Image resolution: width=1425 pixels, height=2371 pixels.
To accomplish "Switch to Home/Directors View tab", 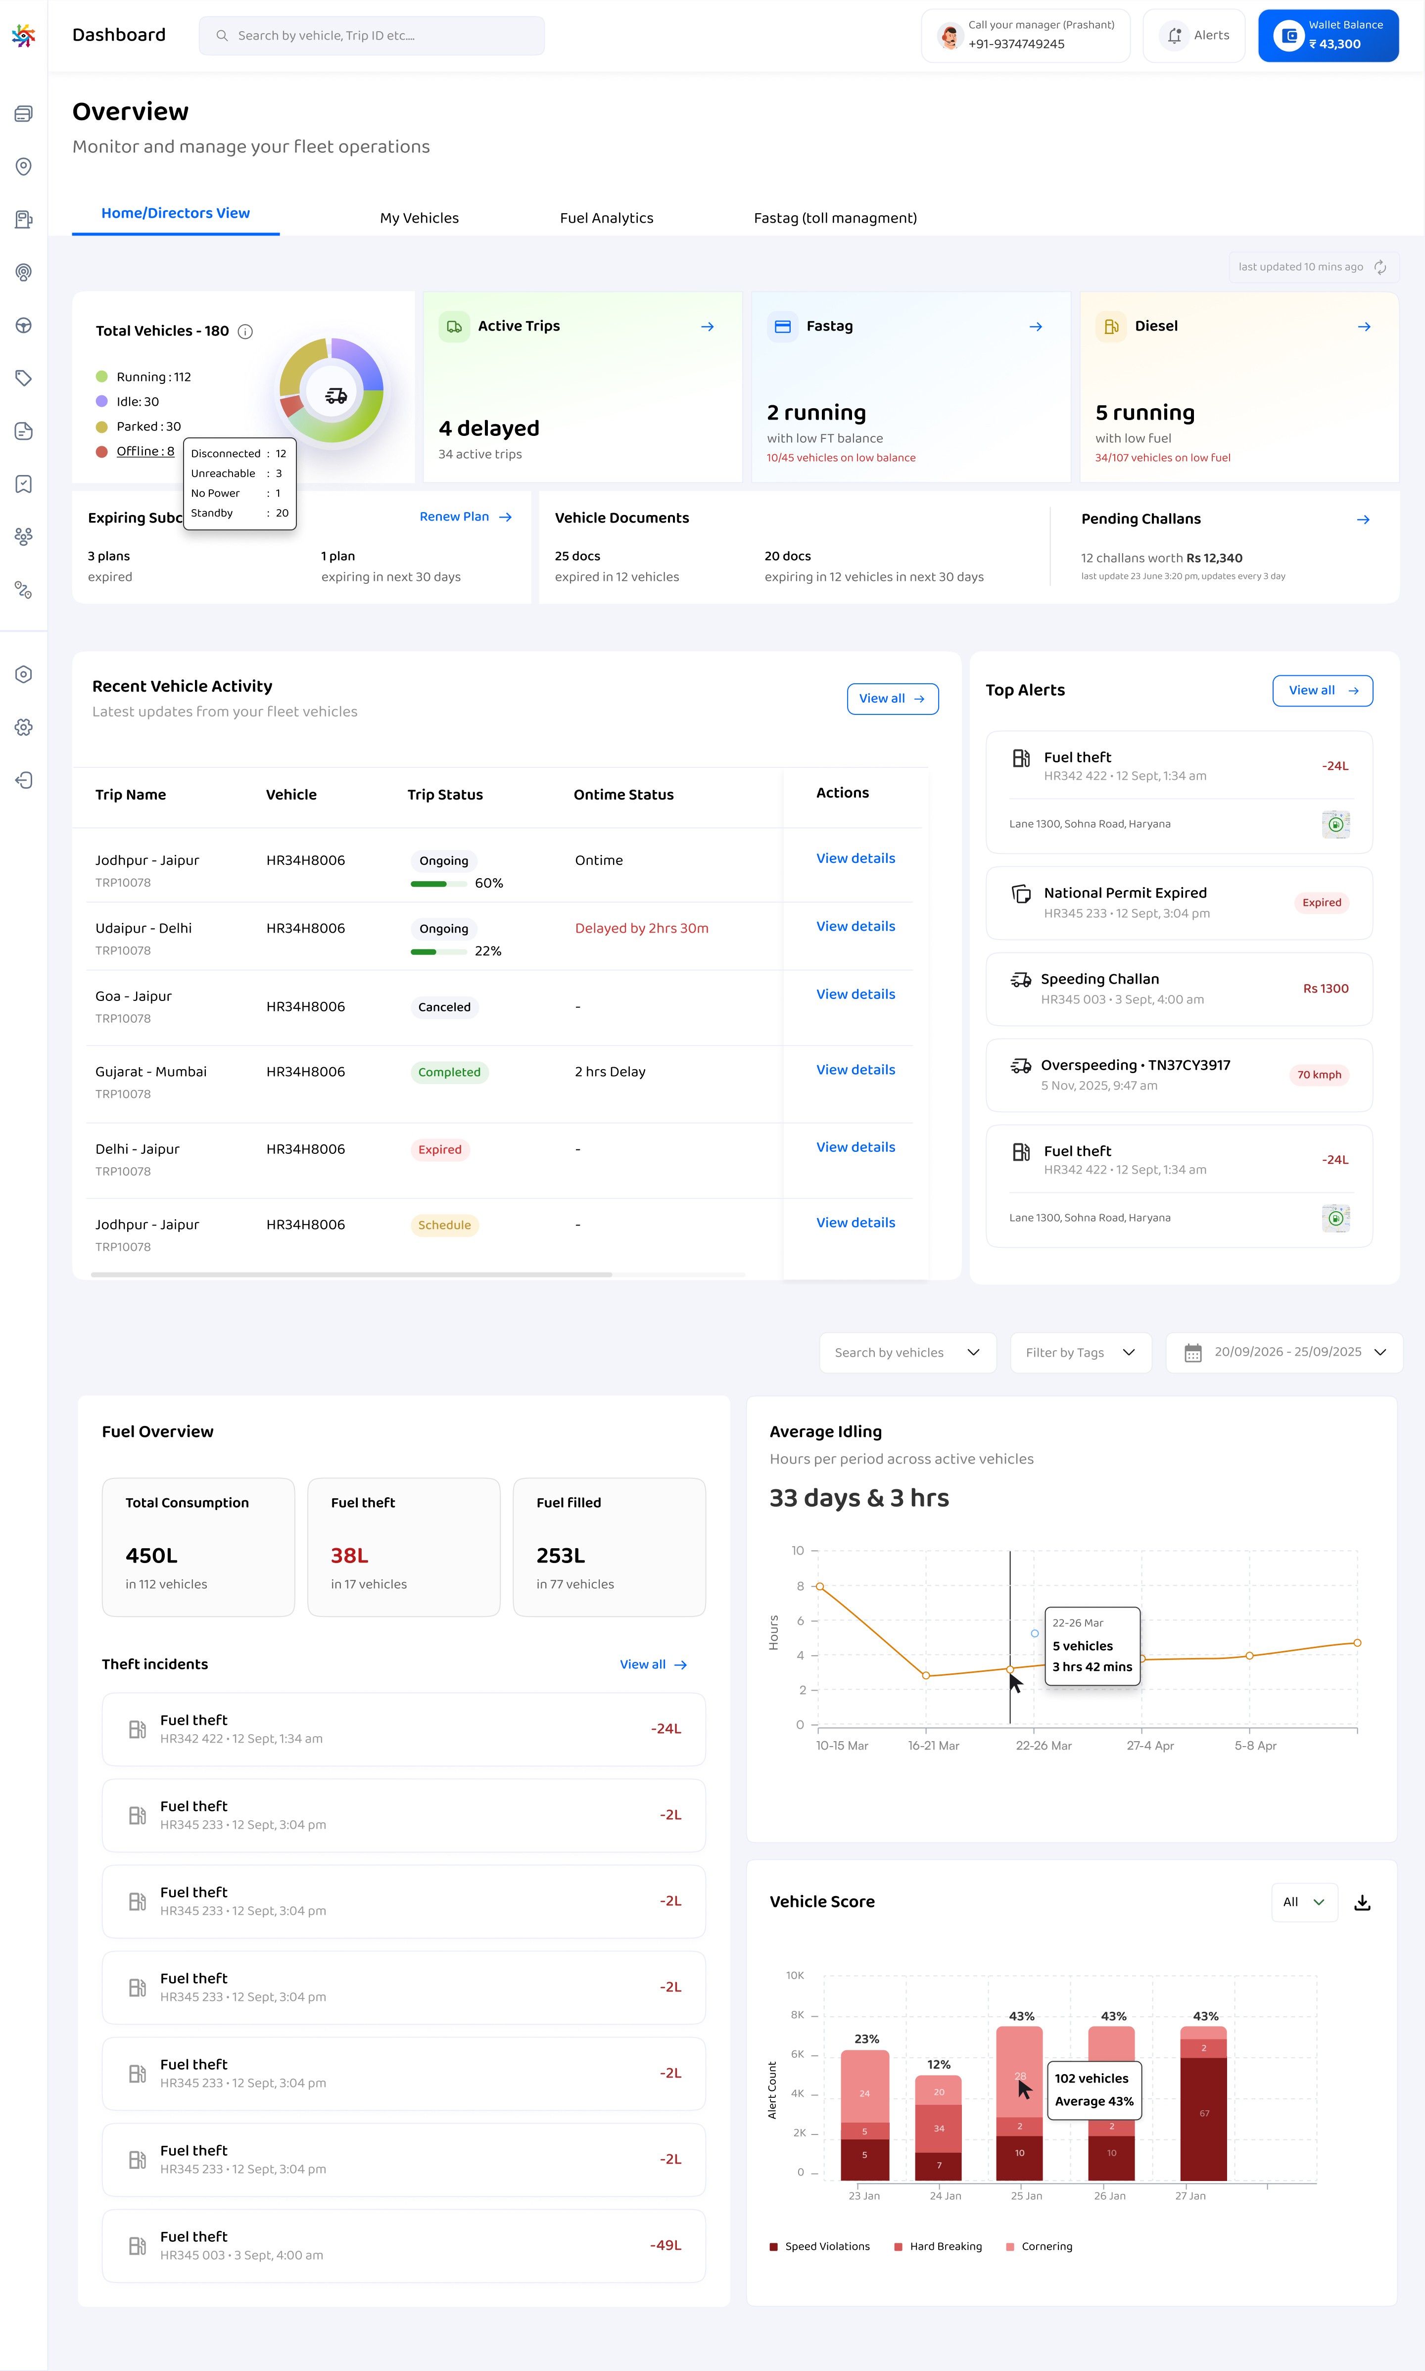I will point(176,213).
